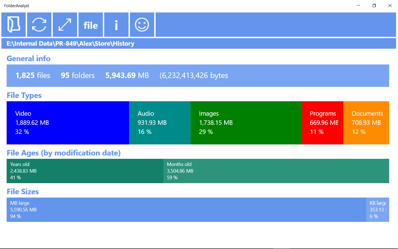Refresh the folder analysis
Viewport: 398px width, 249px height.
pos(39,25)
